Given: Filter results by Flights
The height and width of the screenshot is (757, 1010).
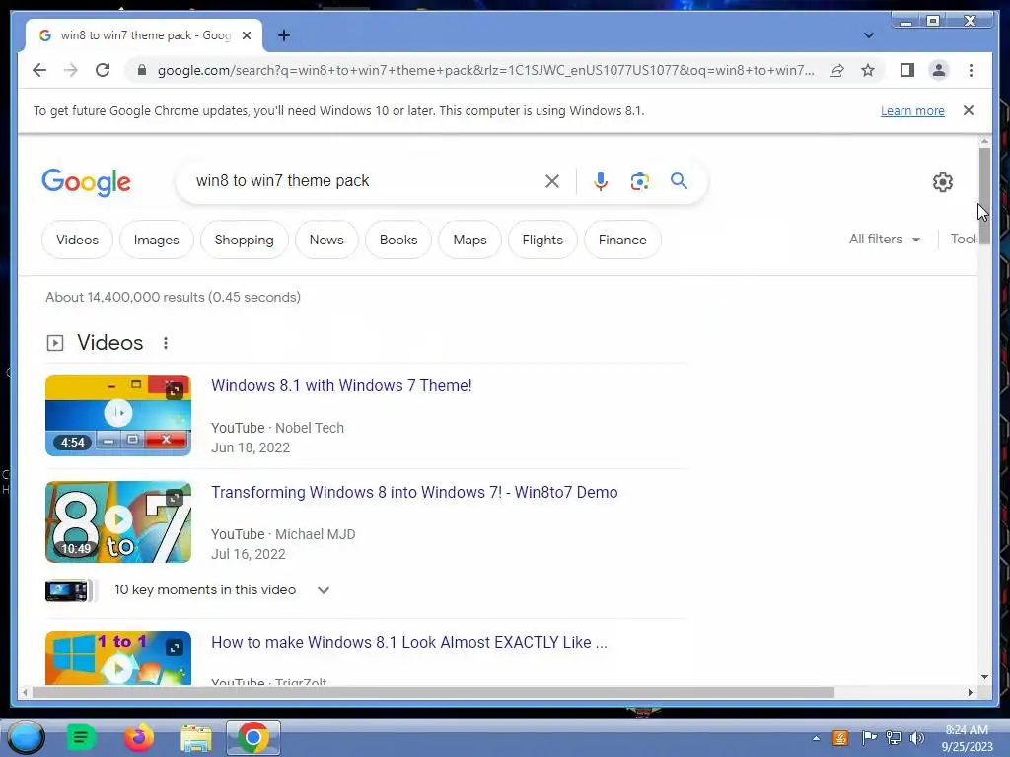Looking at the screenshot, I should [x=542, y=240].
